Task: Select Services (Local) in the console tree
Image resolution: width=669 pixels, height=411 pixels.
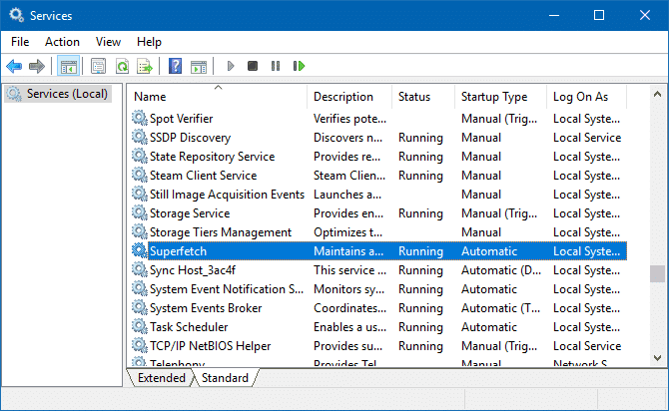Action: (x=66, y=94)
